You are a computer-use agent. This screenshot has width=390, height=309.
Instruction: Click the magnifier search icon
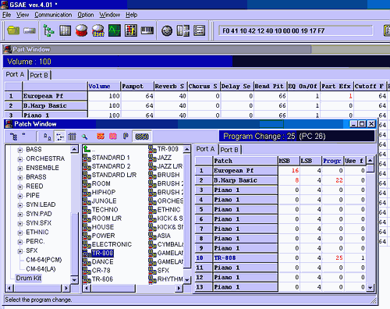click(x=84, y=137)
